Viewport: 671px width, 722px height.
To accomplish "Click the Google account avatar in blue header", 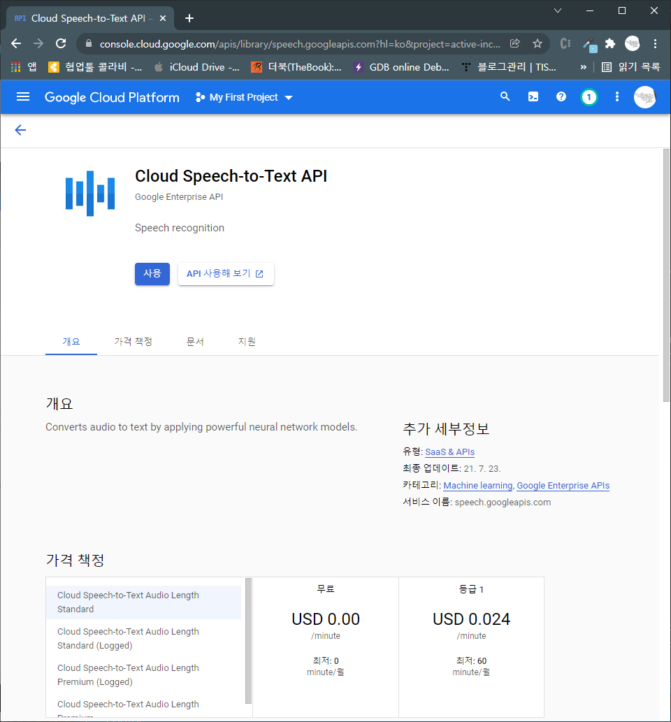I will [x=644, y=97].
